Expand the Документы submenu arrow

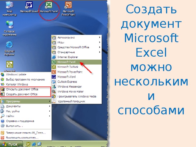coord(50,106)
